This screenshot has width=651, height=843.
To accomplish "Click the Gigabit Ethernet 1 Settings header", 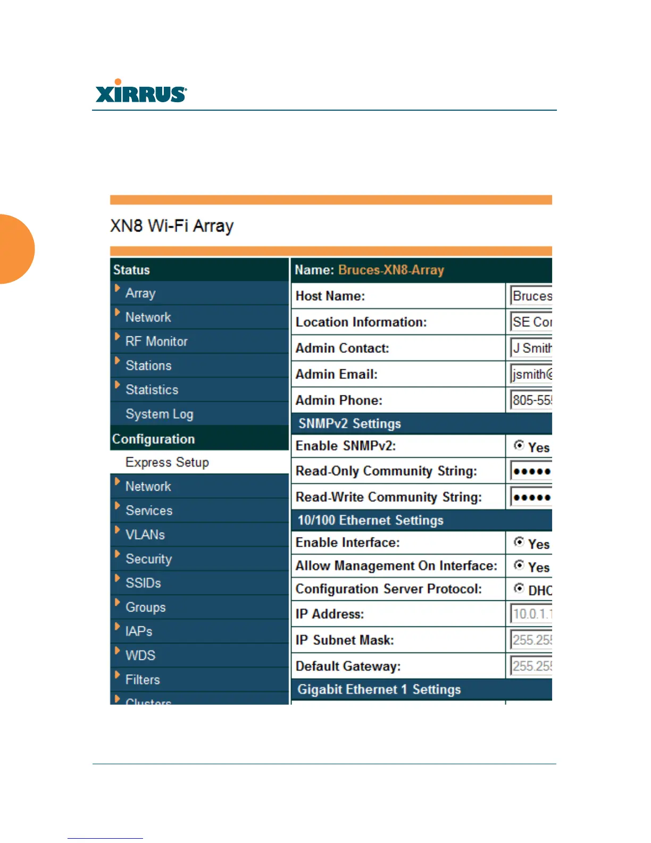I will coord(422,690).
